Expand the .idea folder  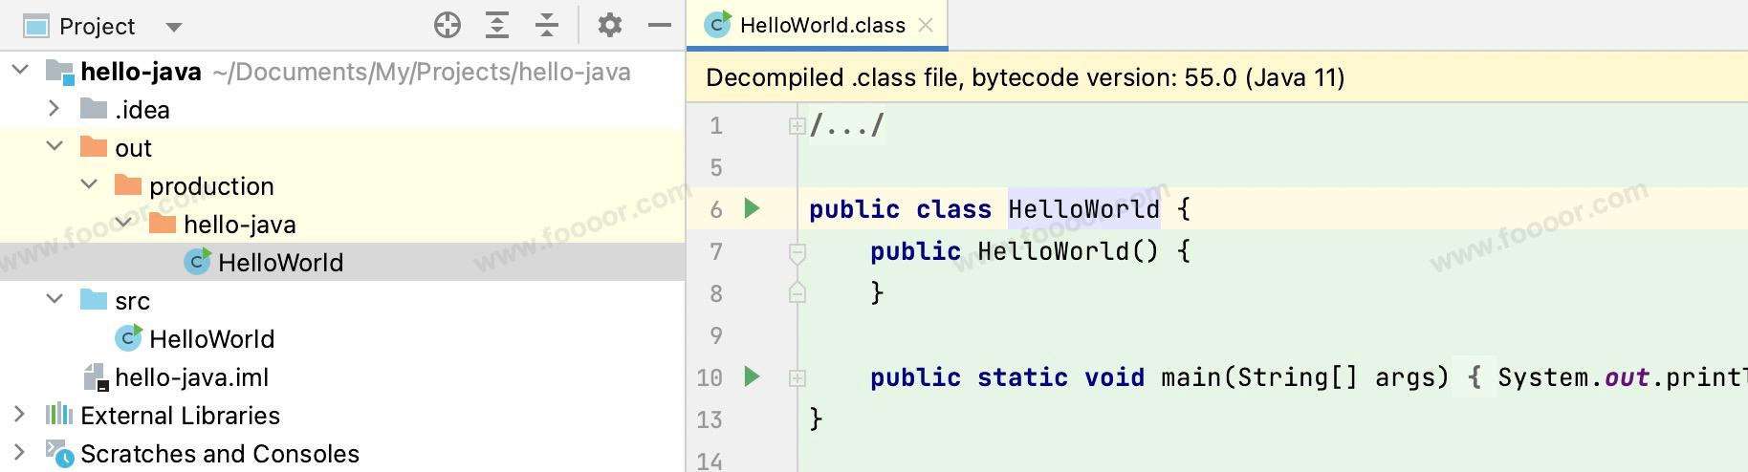coord(55,109)
